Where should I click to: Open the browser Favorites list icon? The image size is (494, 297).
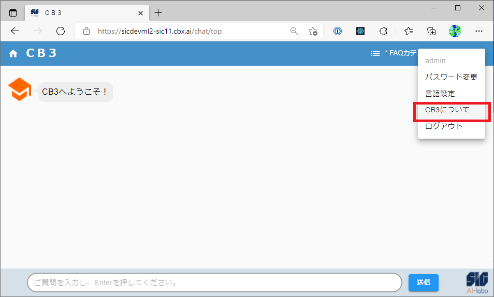409,31
